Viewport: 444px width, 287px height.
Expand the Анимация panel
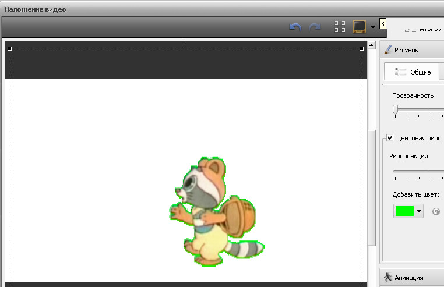pos(412,278)
